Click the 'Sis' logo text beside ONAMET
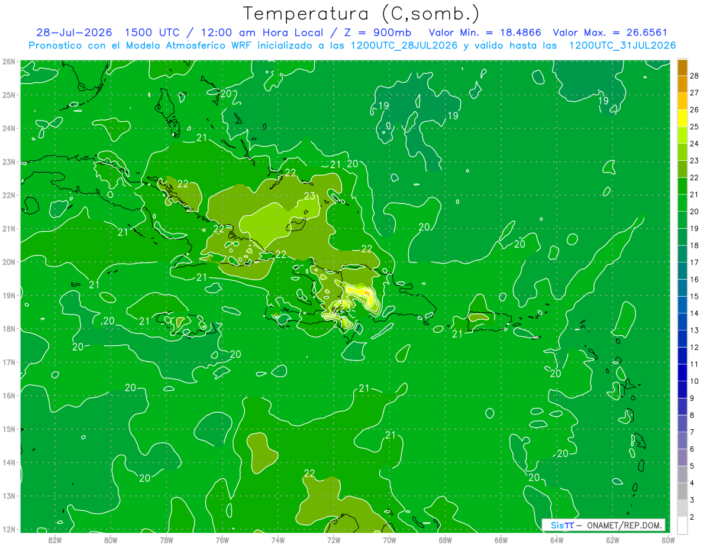This screenshot has width=710, height=548. (x=557, y=525)
